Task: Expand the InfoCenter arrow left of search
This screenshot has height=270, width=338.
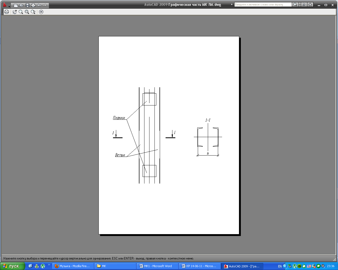Action: (x=232, y=4)
